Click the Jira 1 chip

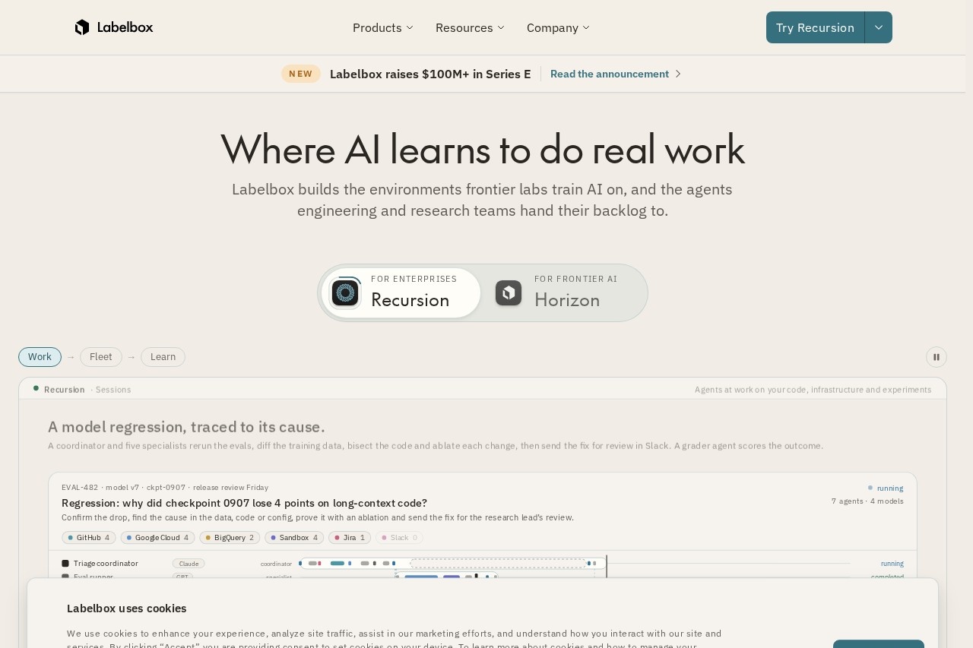pos(350,538)
